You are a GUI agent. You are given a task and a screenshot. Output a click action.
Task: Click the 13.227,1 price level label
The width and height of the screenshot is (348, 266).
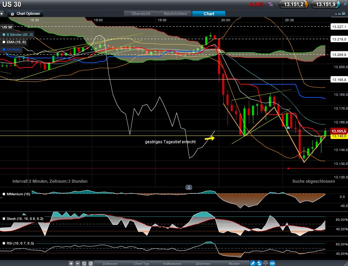tap(339, 27)
